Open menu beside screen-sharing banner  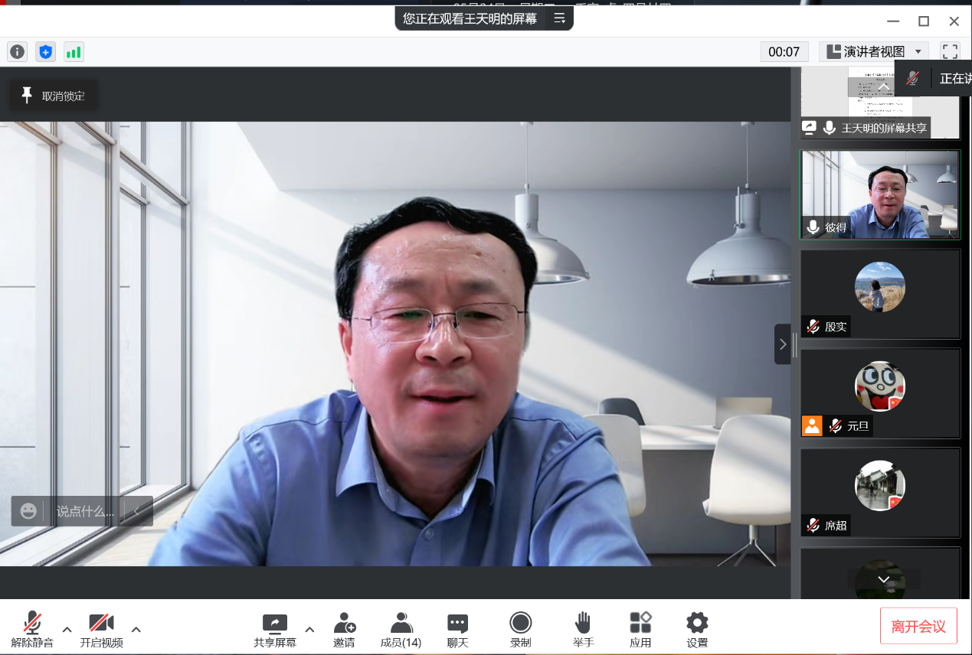coord(560,18)
